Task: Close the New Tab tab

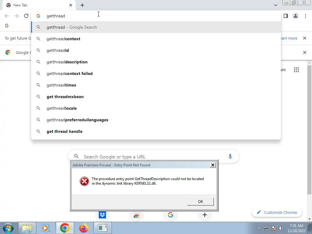Action: coord(71,5)
